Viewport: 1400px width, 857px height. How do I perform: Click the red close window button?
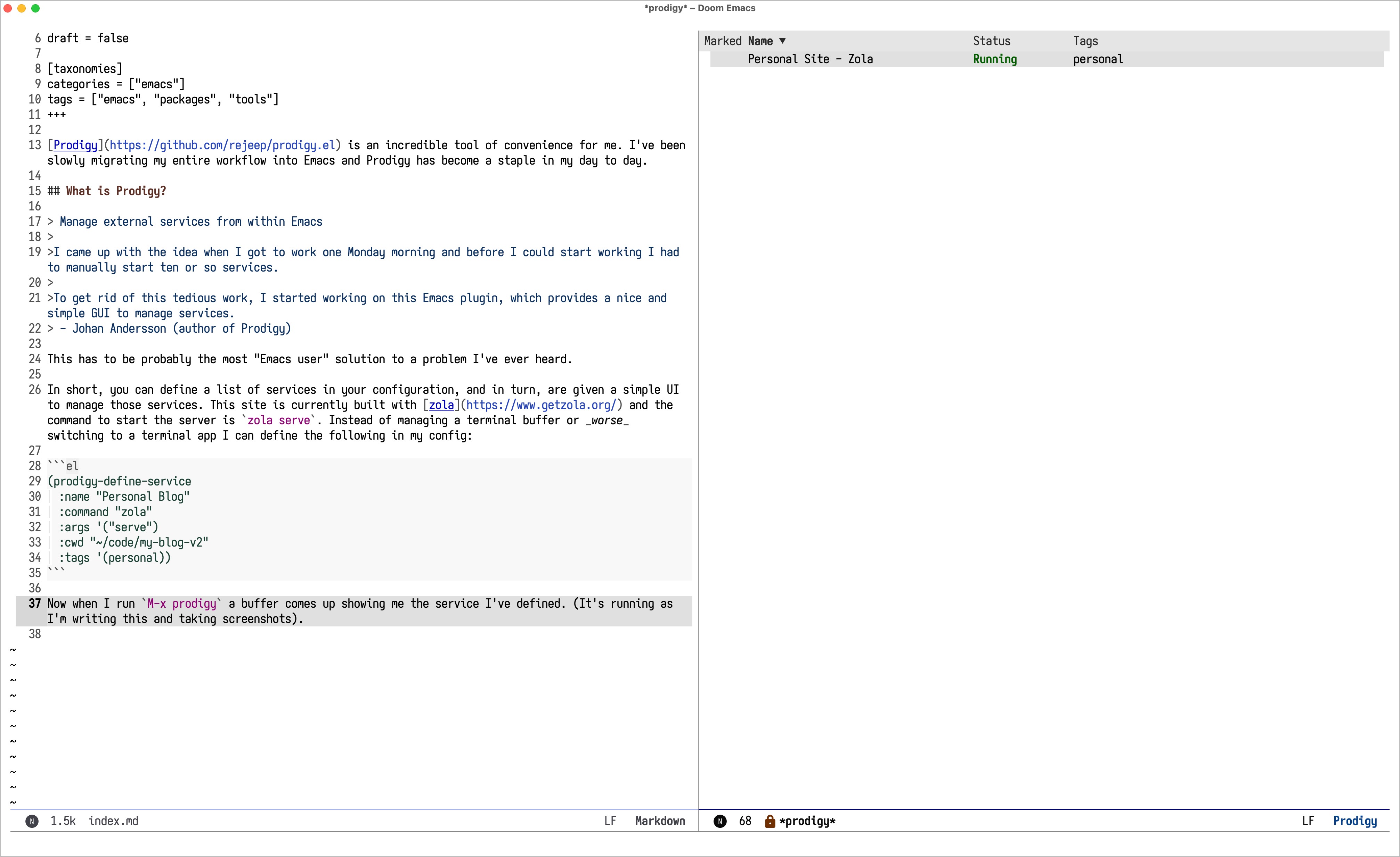tap(7, 8)
